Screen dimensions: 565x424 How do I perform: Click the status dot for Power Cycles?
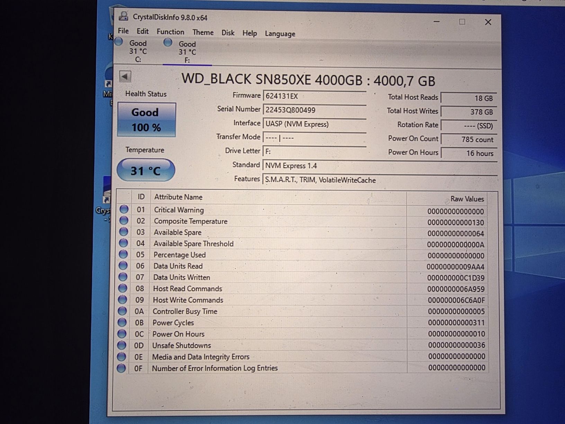[122, 323]
